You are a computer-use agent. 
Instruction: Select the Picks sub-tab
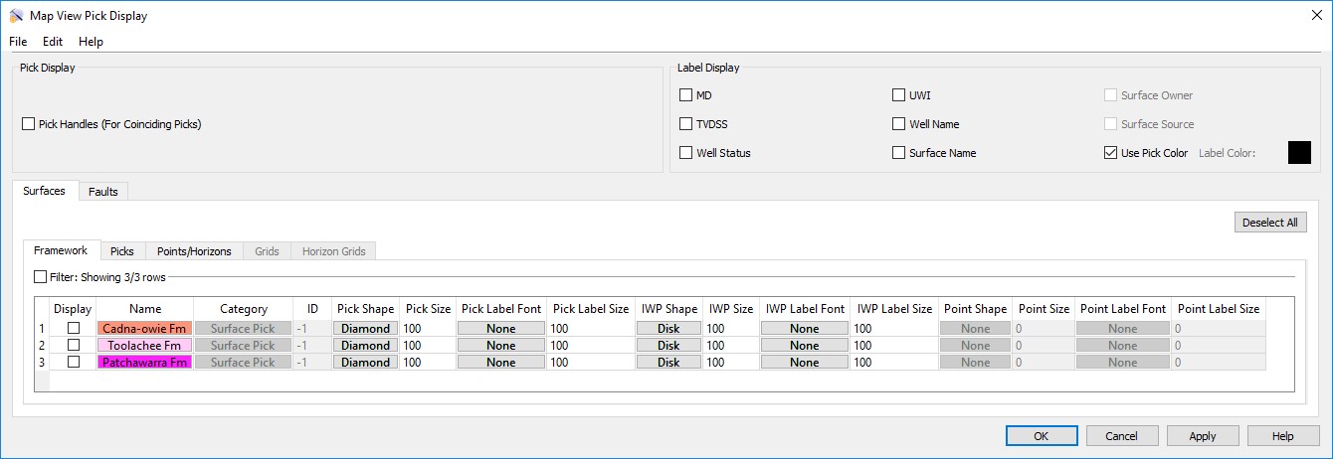click(x=122, y=251)
